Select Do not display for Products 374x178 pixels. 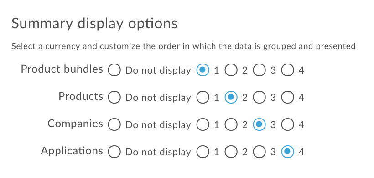tap(114, 97)
